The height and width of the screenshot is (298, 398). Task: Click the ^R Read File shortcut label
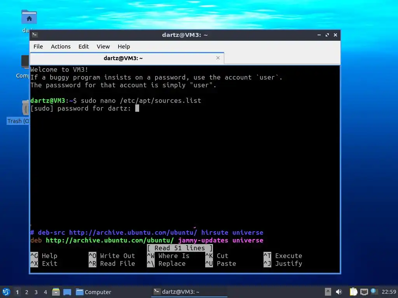pos(112,263)
